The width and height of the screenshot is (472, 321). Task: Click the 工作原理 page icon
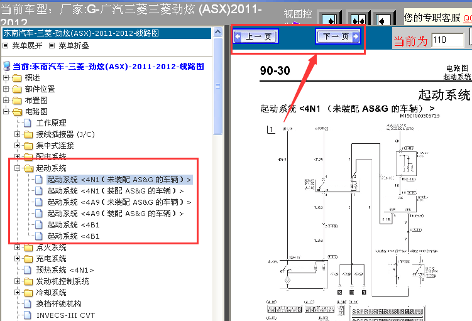(28, 123)
